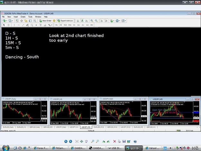This screenshot has height=151, width=201.
Task: Switch to USDJPY,H1 chart tab
Action: (74, 127)
